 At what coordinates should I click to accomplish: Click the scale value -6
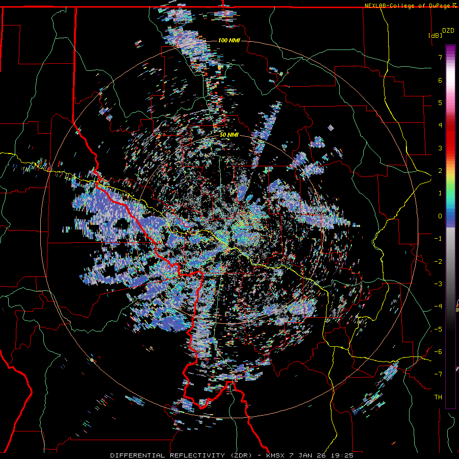438,351
